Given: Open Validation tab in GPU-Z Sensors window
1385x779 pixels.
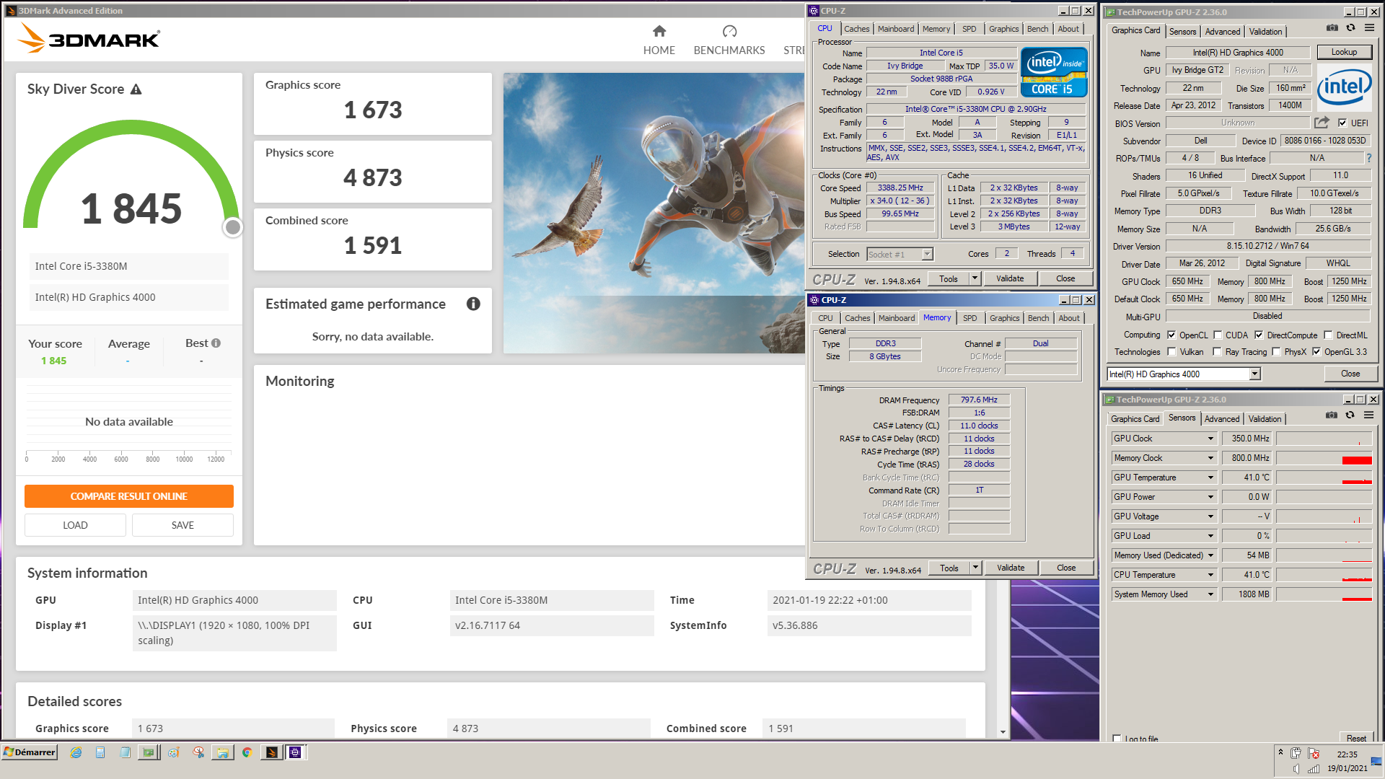Looking at the screenshot, I should pyautogui.click(x=1265, y=419).
